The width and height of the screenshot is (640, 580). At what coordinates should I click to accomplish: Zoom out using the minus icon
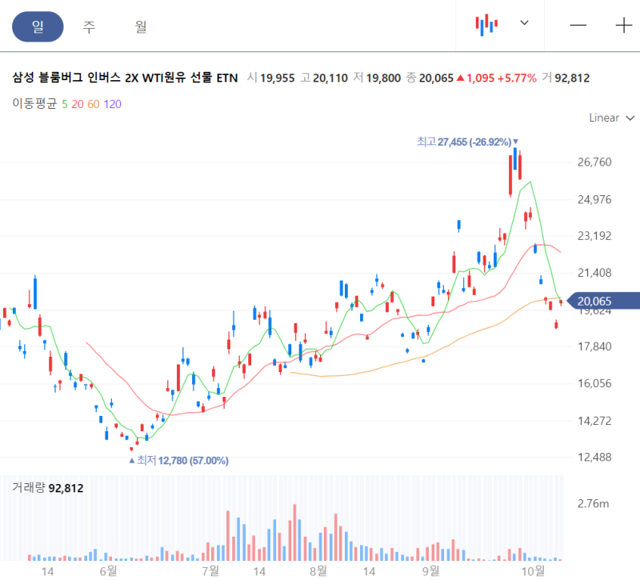578,26
